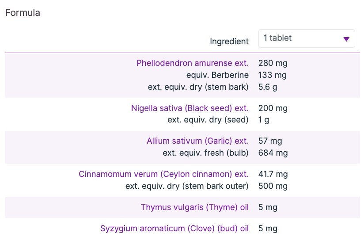Click the Nigella sativa (Black seed) link
The width and height of the screenshot is (364, 245).
pos(190,108)
